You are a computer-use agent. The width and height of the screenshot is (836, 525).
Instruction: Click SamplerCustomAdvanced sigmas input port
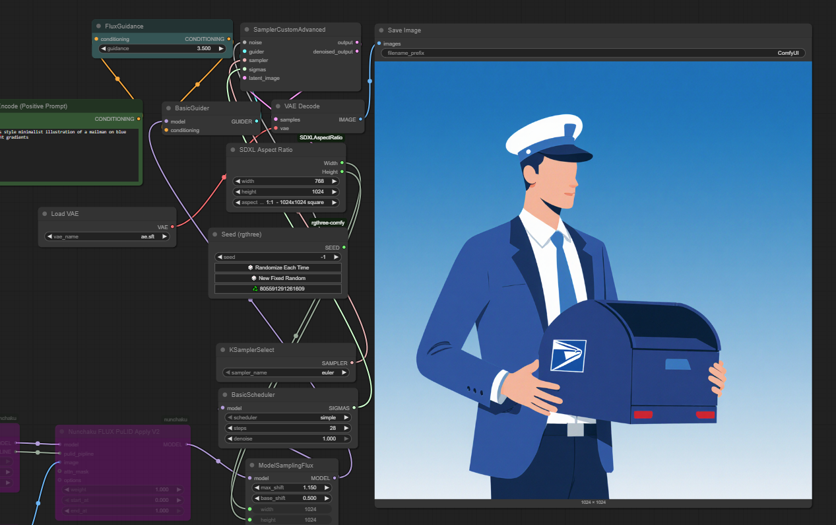click(x=244, y=69)
